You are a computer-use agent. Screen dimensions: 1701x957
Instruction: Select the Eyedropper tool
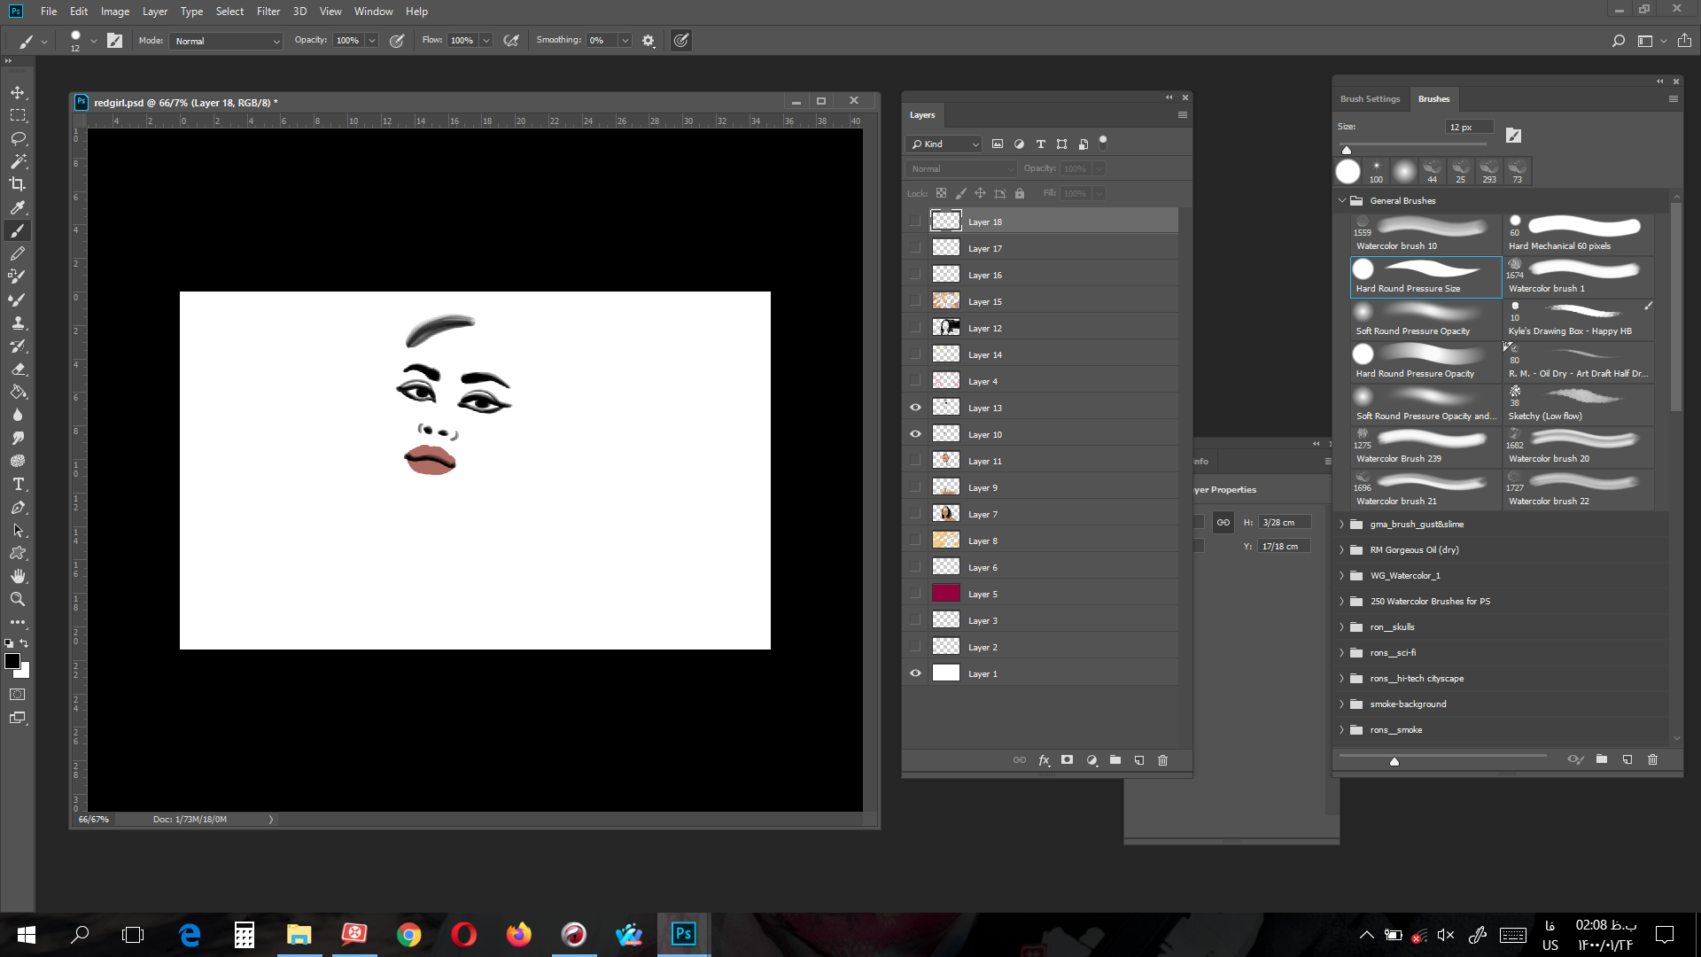tap(18, 207)
